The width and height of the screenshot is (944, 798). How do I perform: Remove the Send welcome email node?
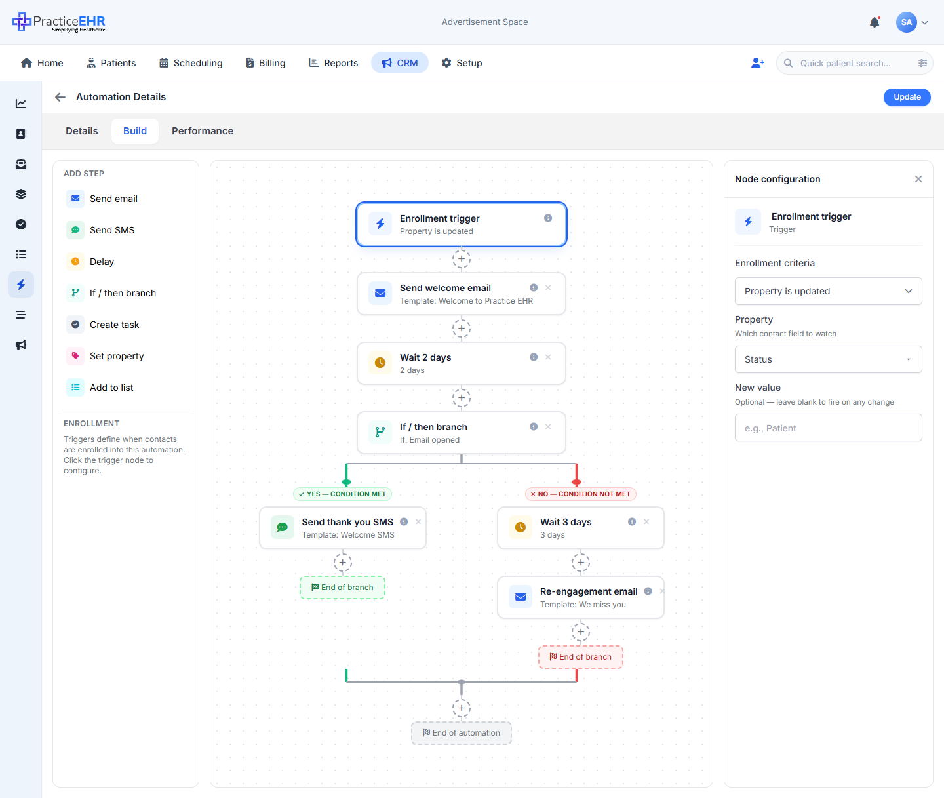pos(548,288)
